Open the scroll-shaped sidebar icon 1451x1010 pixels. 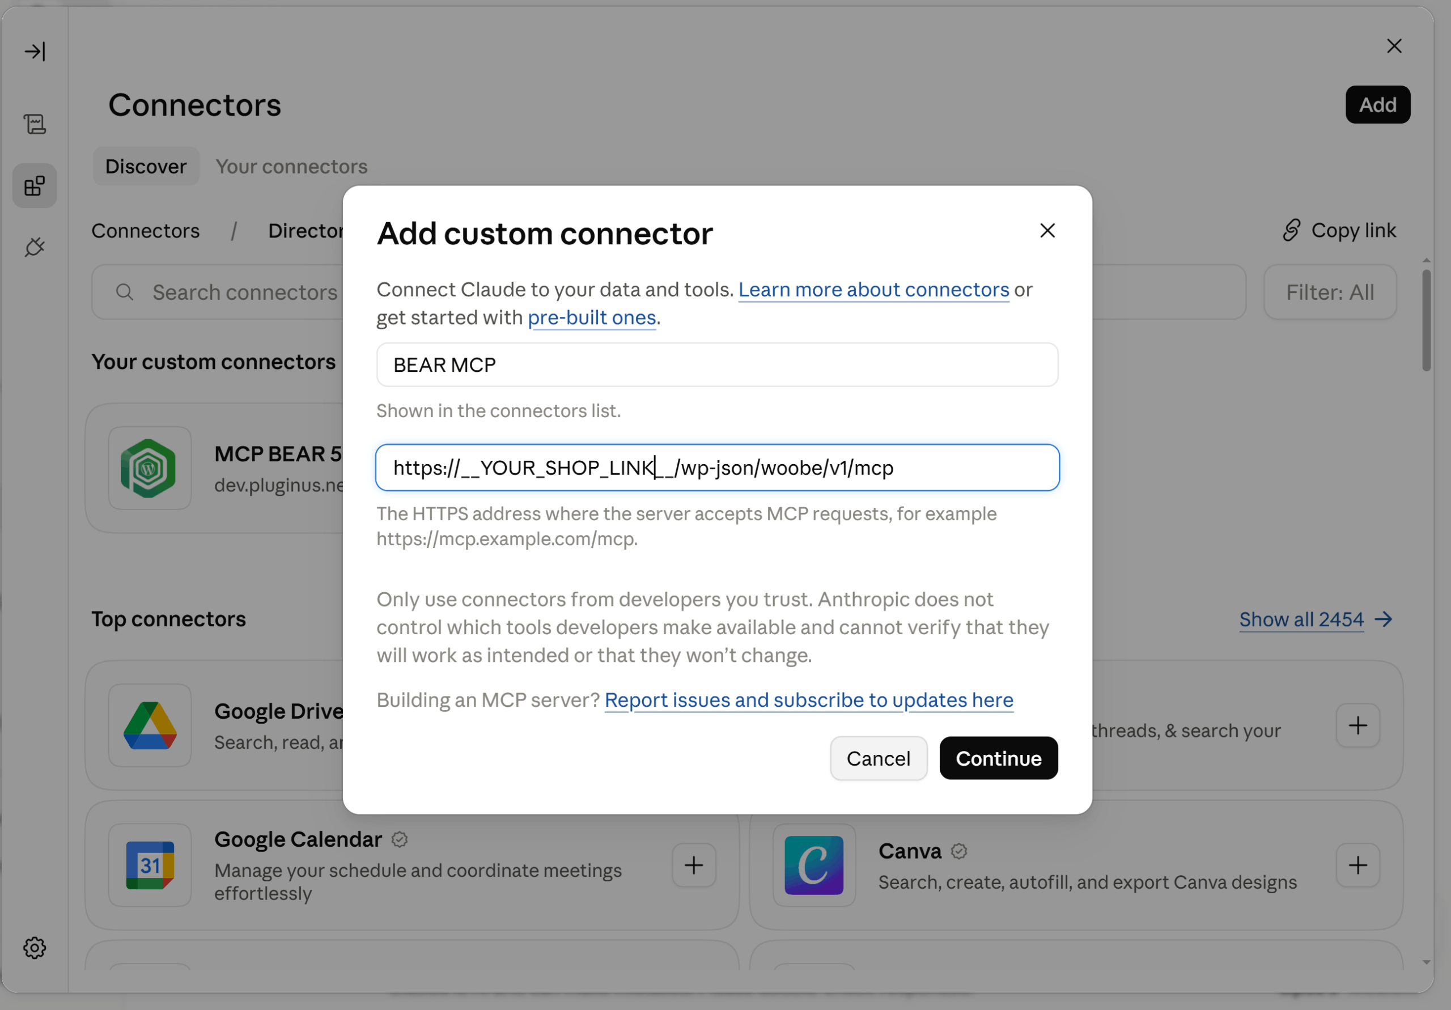coord(35,124)
